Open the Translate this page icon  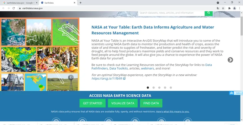coord(218,8)
